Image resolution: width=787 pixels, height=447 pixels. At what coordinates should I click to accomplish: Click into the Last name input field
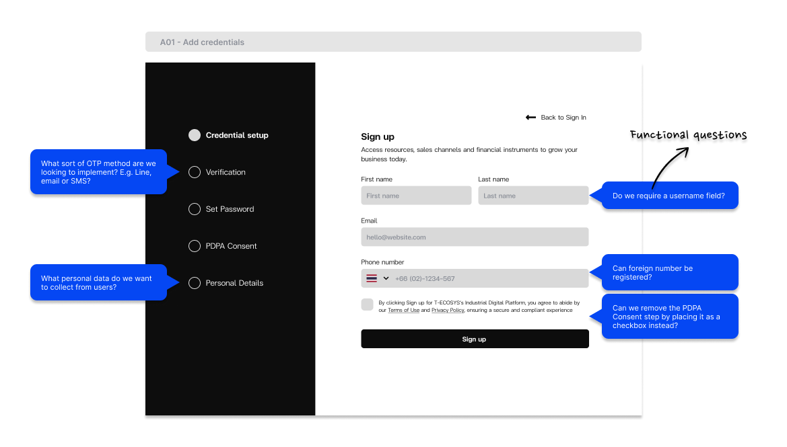[x=533, y=196]
